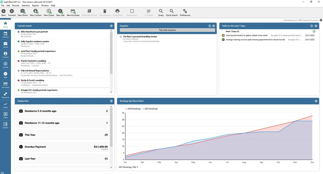Switch to Detail View

(x=132, y=12)
